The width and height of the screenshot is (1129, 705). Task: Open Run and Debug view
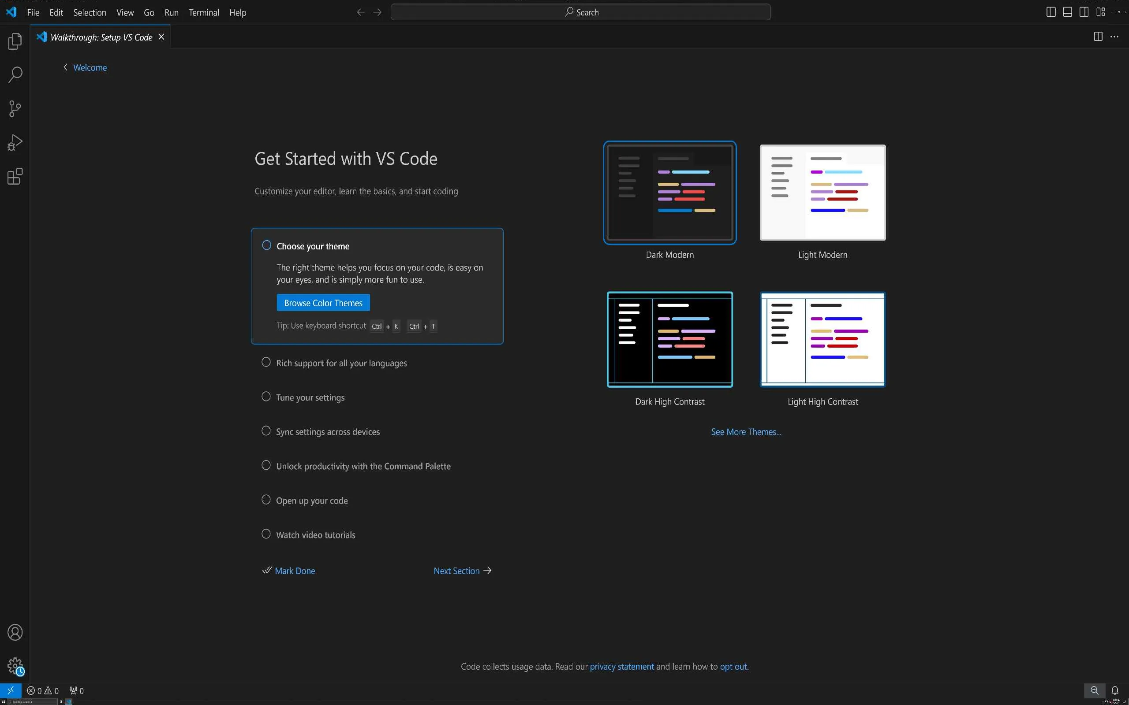coord(15,143)
